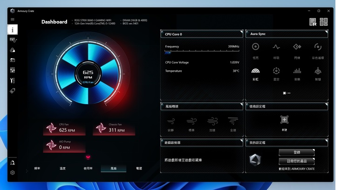
Task: Select the Chassis Fan 311 RPM card
Action: (114, 129)
